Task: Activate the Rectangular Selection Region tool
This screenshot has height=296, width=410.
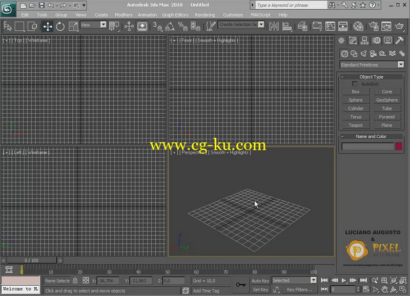Action: tap(19, 27)
